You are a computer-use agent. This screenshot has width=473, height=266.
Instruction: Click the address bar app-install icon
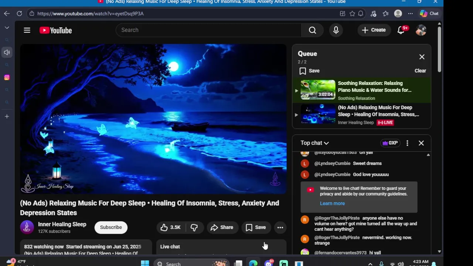(343, 14)
